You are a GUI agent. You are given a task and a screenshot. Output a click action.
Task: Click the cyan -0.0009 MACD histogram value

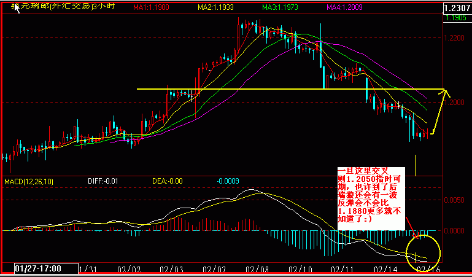[228, 182]
